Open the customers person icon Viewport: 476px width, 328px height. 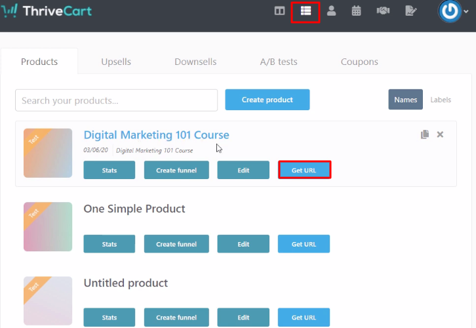[x=332, y=11]
